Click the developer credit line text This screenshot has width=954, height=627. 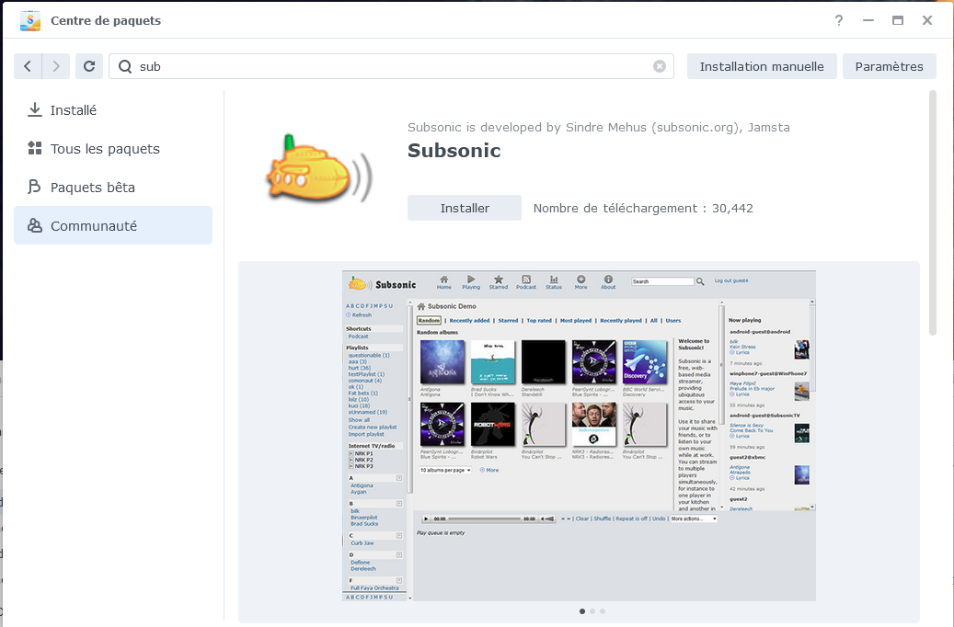(599, 127)
